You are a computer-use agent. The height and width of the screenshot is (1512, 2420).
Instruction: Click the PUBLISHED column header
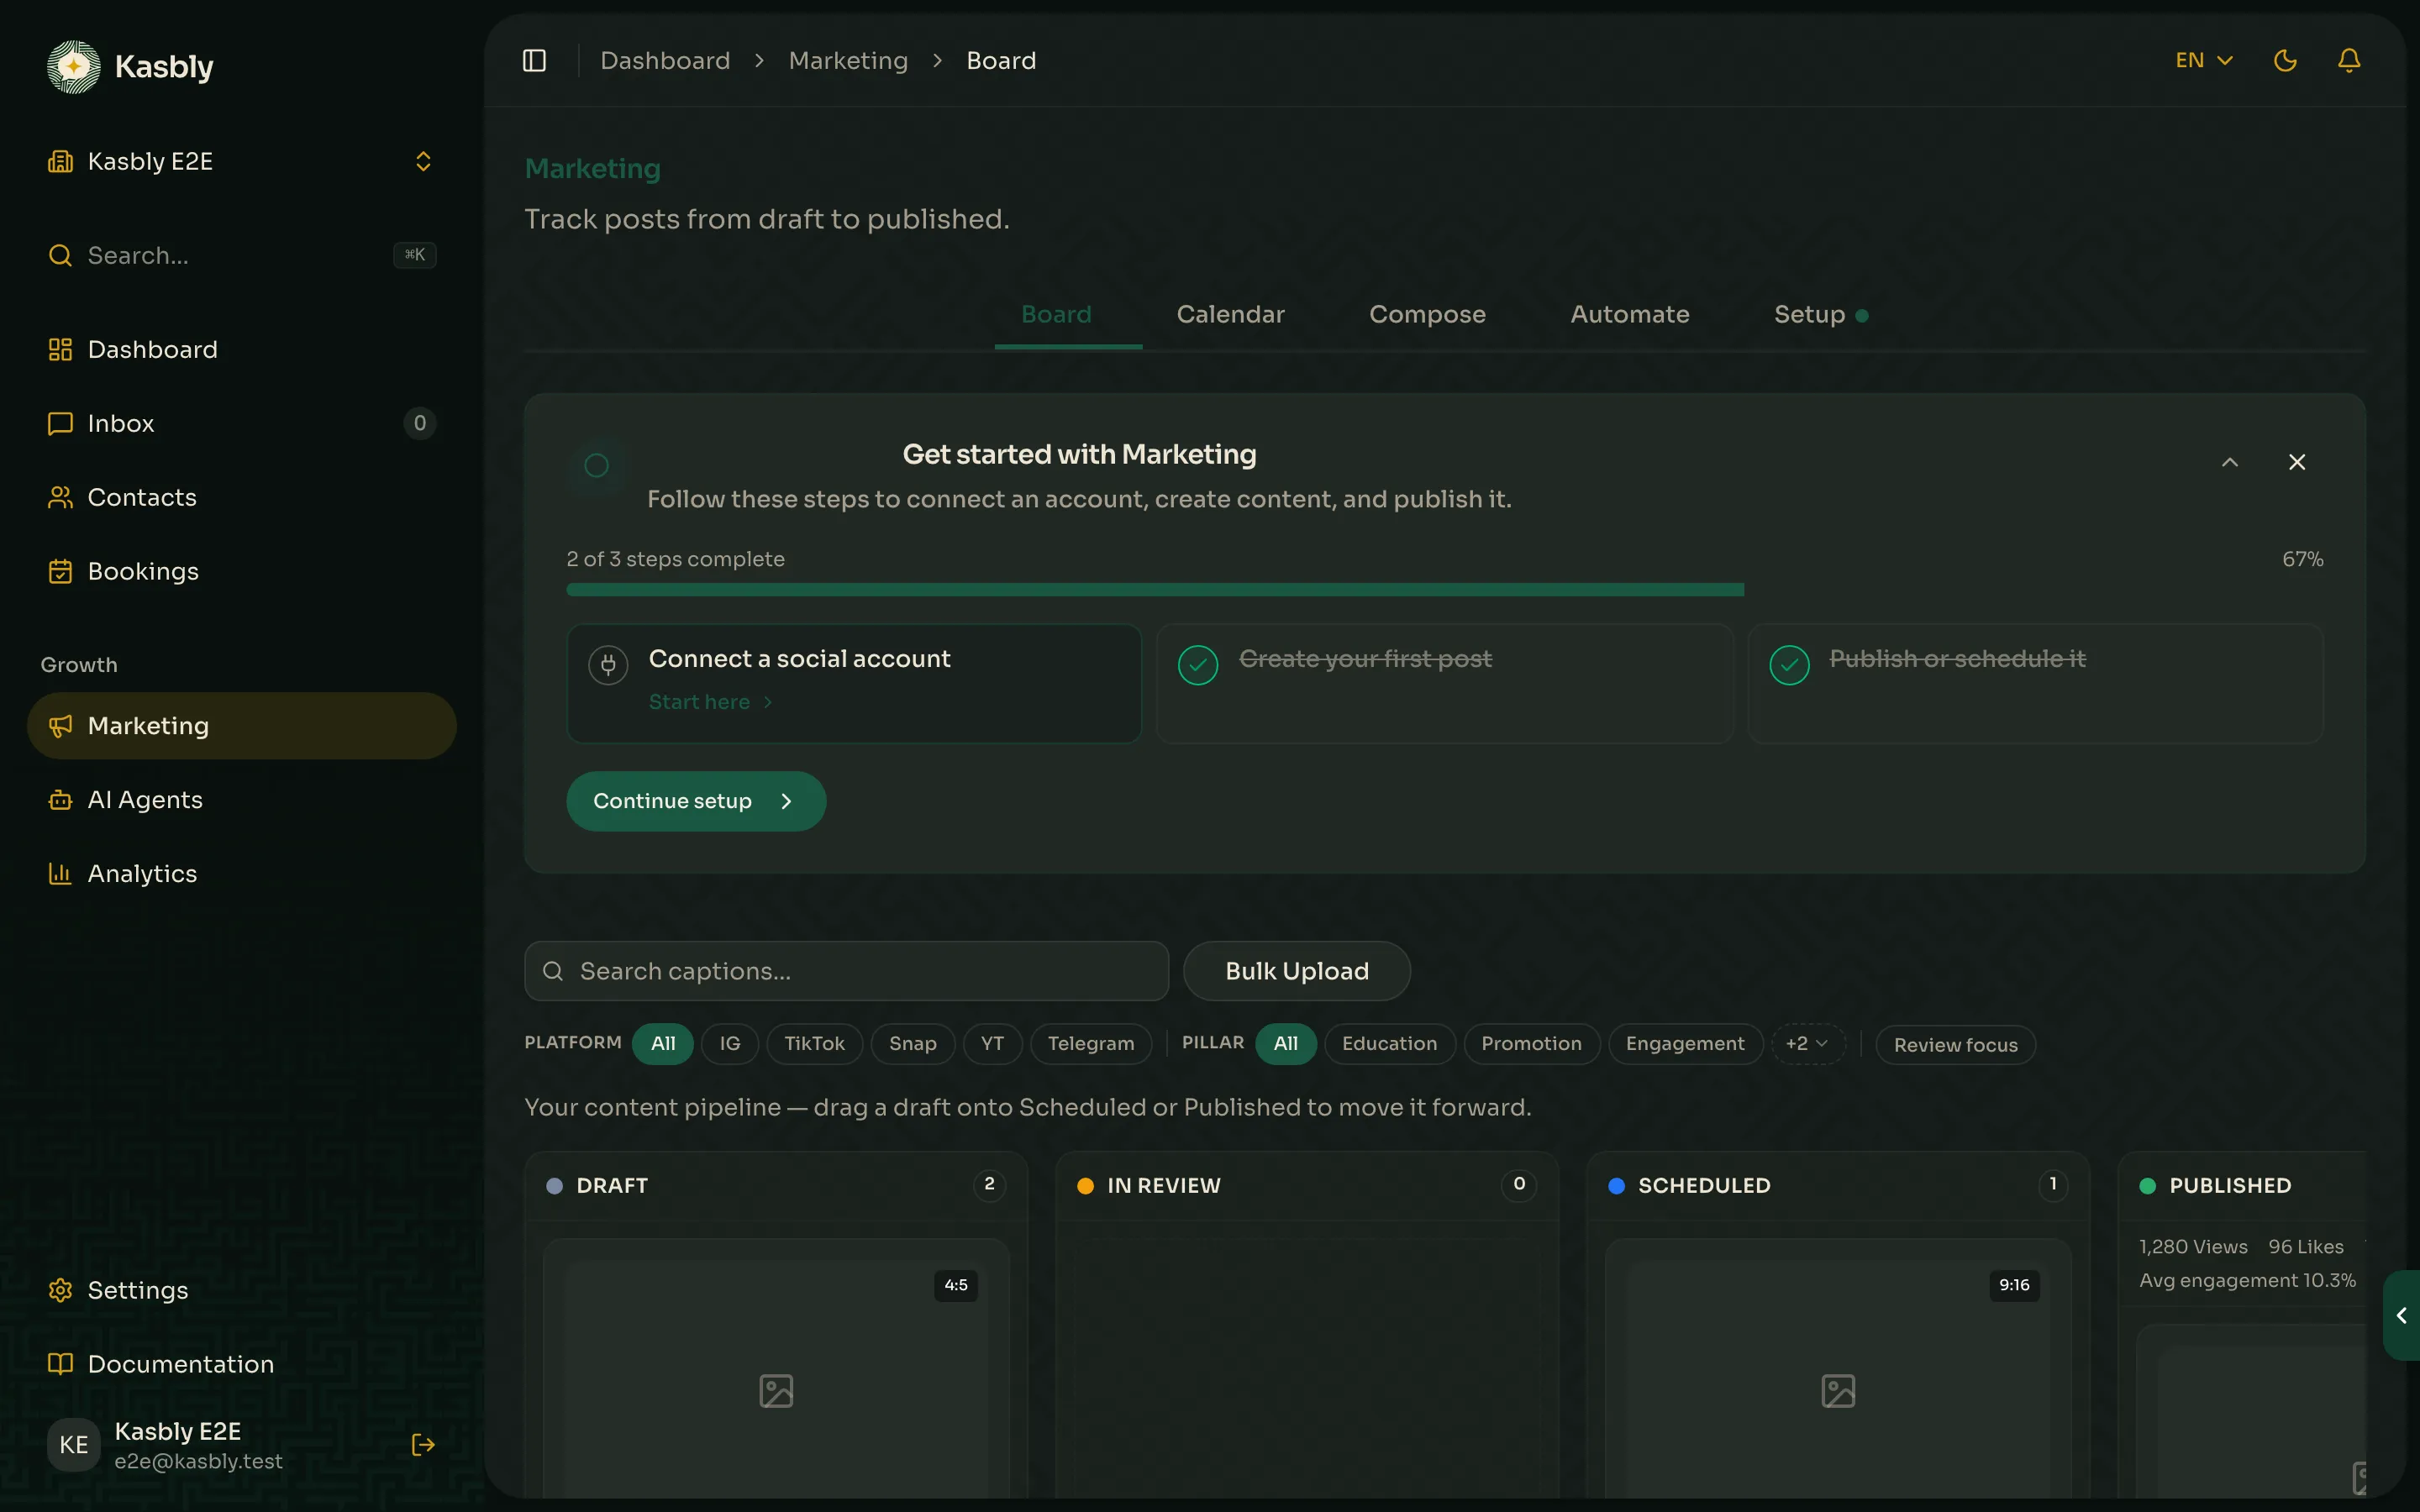click(x=2242, y=1186)
